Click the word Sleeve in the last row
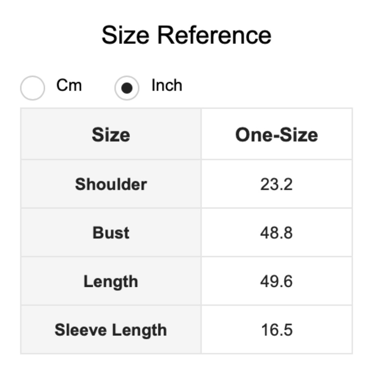Viewport: 380px width, 380px height. 81,330
